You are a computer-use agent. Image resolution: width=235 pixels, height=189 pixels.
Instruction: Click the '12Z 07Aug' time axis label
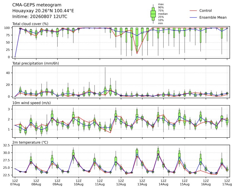tap(15, 182)
